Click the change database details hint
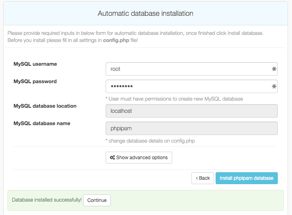This screenshot has width=292, height=215. click(x=150, y=141)
